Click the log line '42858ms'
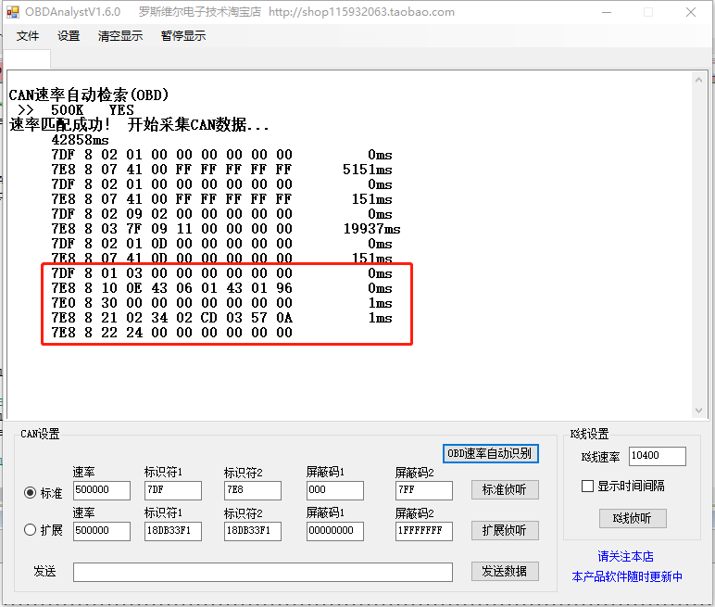This screenshot has width=715, height=607. pos(81,140)
